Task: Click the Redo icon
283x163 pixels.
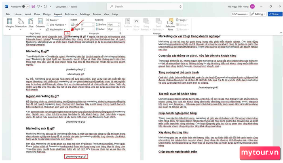Action: [45, 6]
